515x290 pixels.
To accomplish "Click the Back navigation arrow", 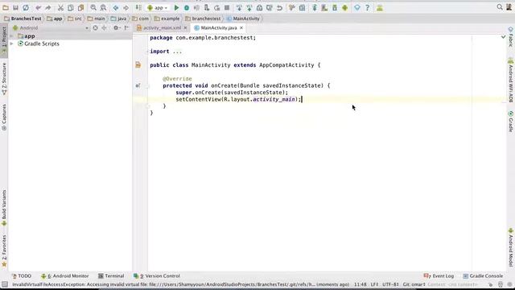I will pyautogui.click(x=116, y=7).
